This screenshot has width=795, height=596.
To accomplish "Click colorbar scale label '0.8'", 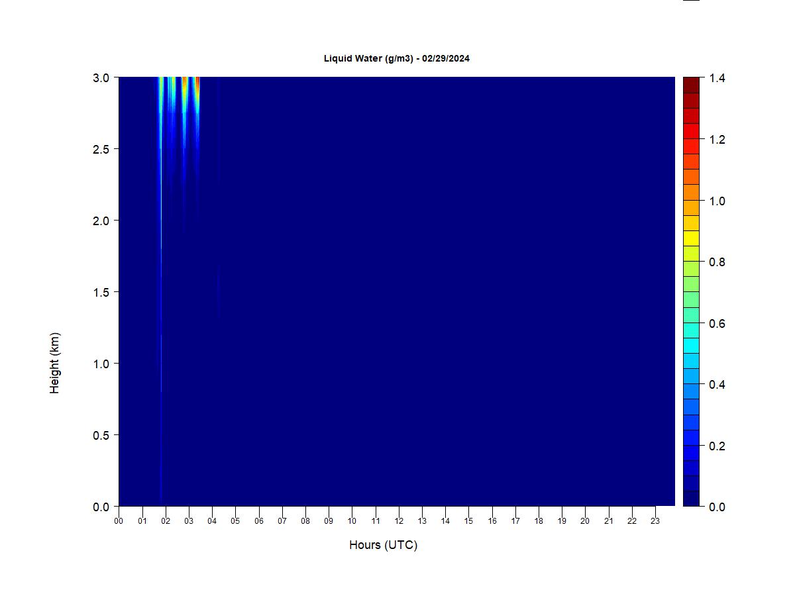I will [x=717, y=262].
